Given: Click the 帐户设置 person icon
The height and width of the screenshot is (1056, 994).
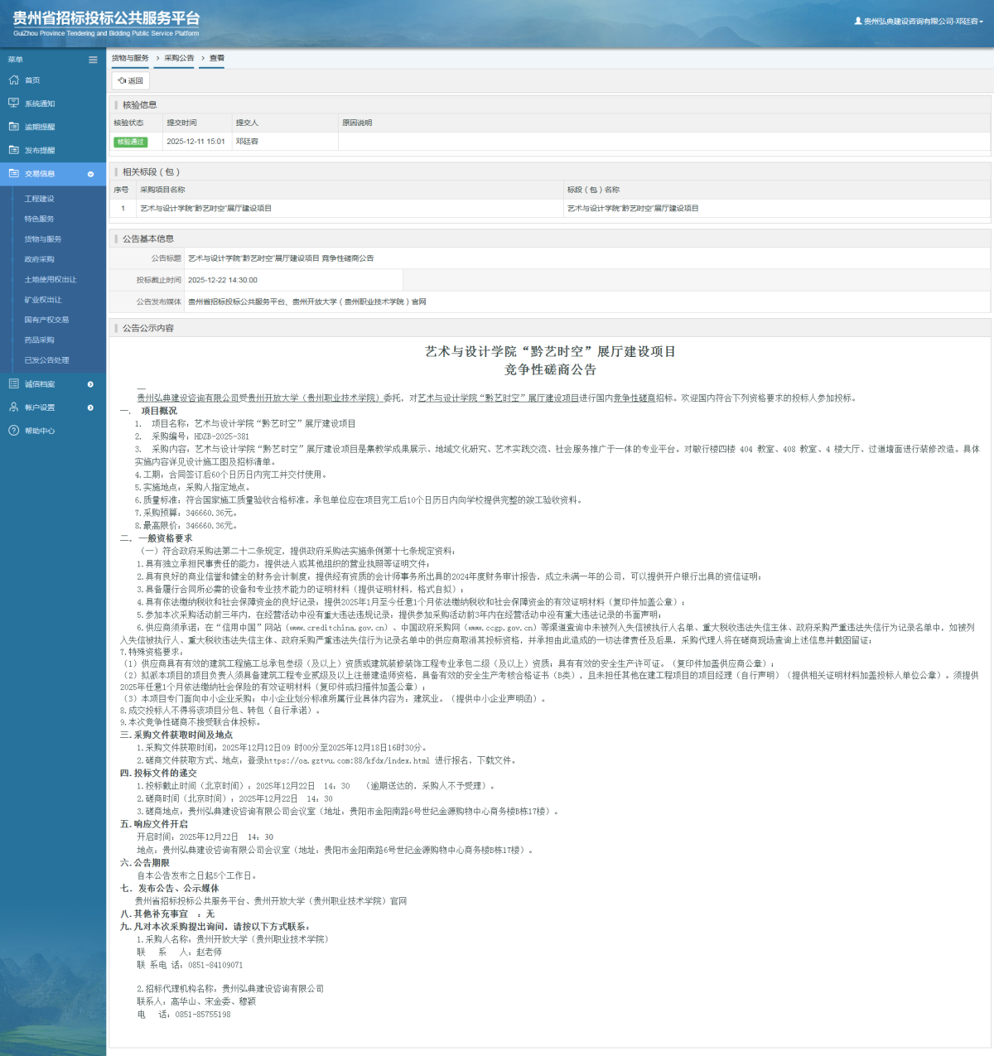Looking at the screenshot, I should 13,407.
